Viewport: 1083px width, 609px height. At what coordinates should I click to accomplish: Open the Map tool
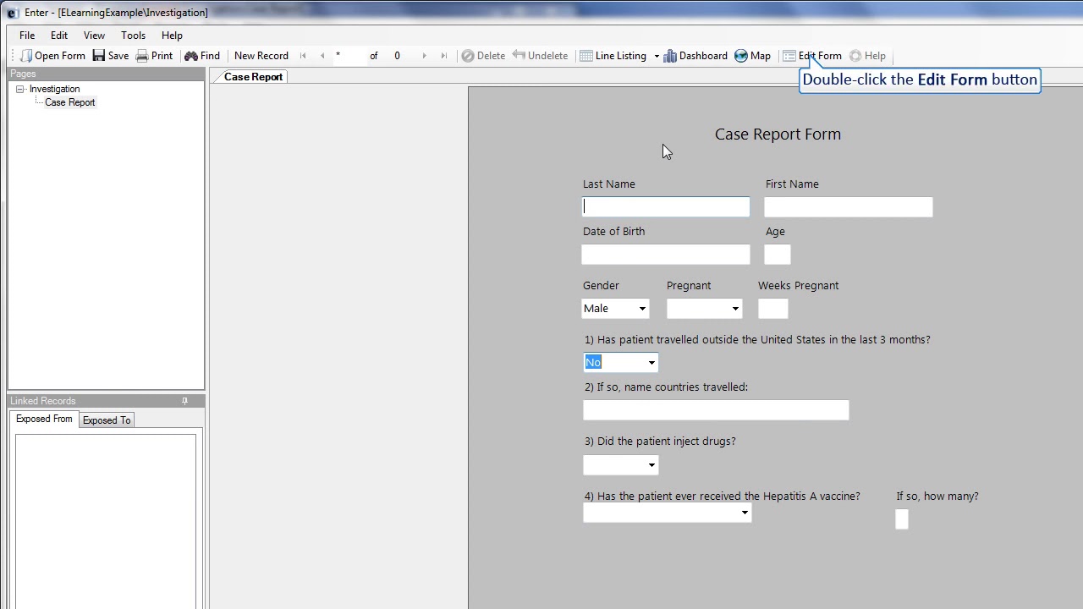(x=753, y=56)
